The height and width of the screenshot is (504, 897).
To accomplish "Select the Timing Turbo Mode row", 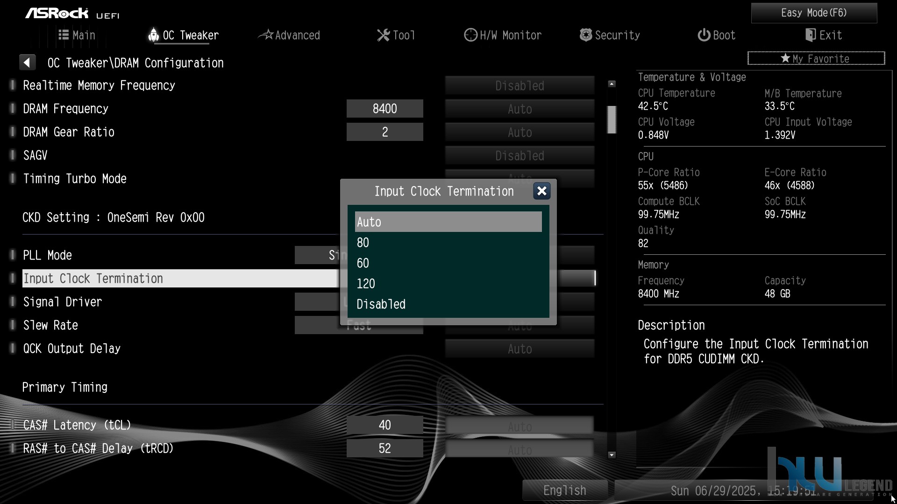I will tap(75, 179).
